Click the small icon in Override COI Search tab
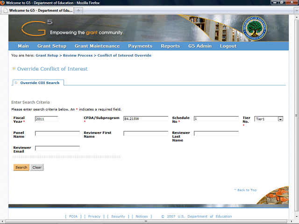299x224 pixels. click(16, 83)
